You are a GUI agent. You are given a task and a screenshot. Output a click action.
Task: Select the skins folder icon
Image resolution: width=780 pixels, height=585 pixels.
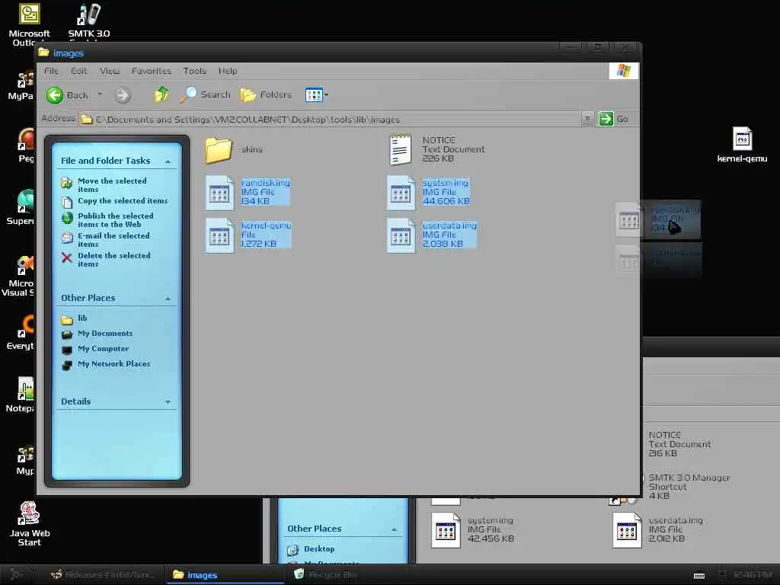click(x=219, y=150)
